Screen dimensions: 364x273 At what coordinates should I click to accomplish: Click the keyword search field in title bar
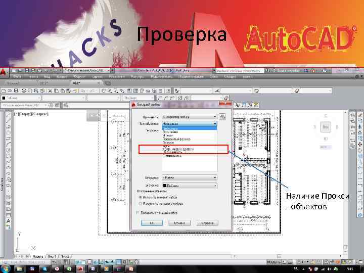point(240,70)
